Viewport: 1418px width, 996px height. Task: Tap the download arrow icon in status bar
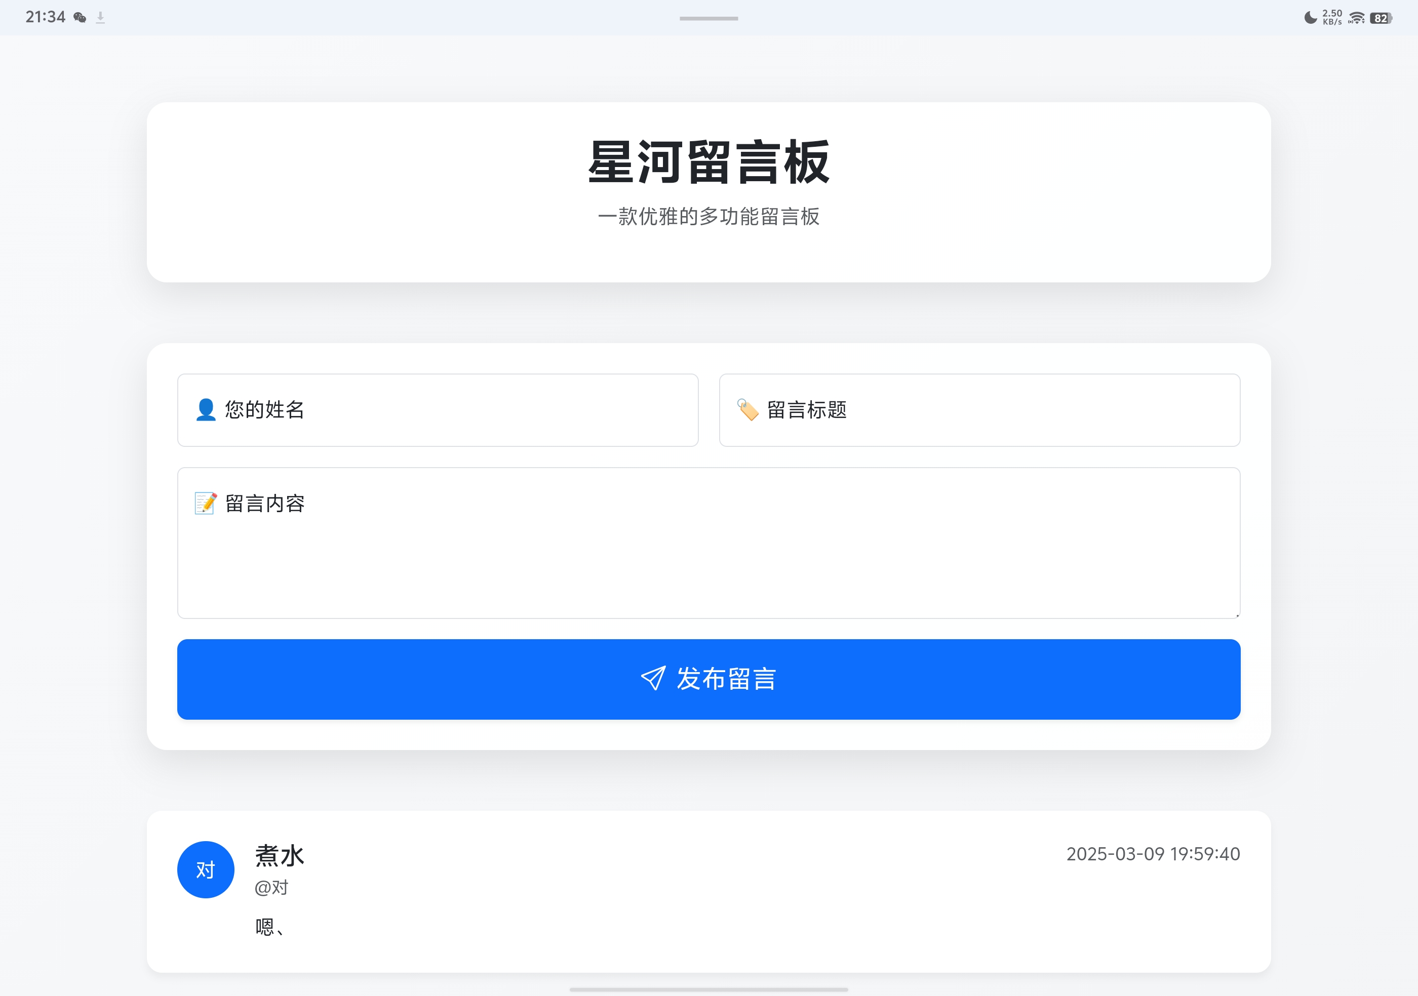(101, 17)
